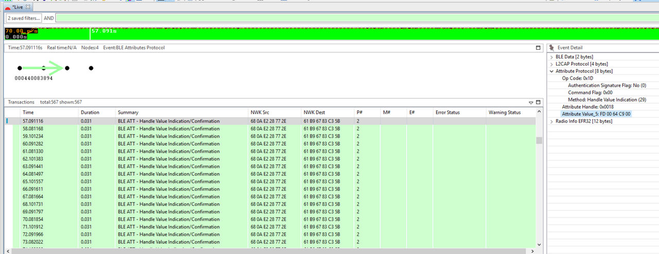Image resolution: width=659 pixels, height=254 pixels.
Task: Click total:567 shown:567 counter text
Action: click(61, 102)
